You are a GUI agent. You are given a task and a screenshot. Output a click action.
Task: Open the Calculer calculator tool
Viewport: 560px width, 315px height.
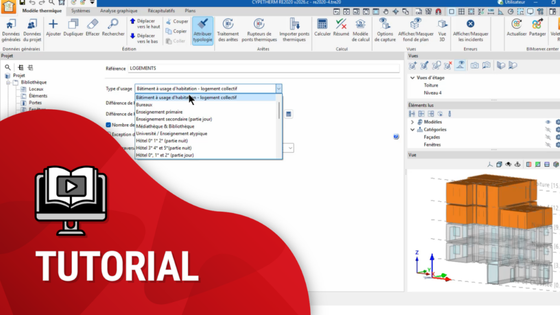pyautogui.click(x=322, y=25)
